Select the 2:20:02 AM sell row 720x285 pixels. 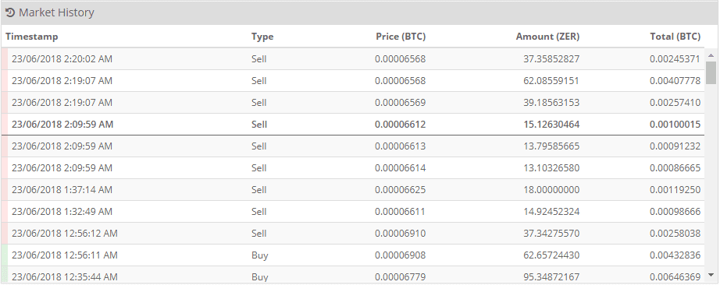[353, 59]
